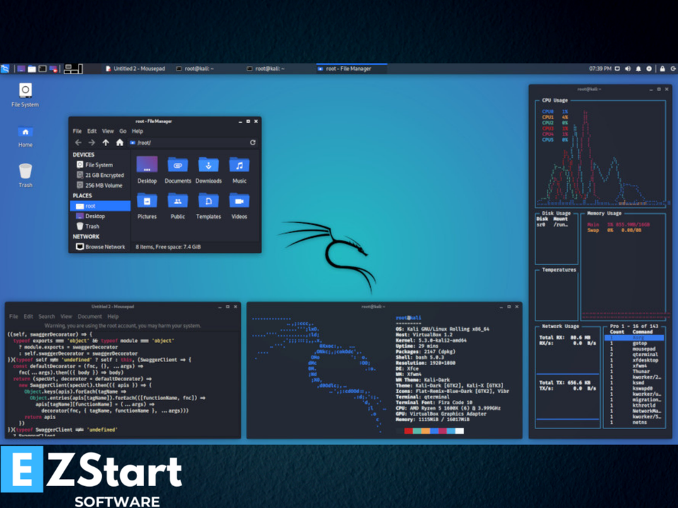Screen dimensions: 678x508
Task: Click the workspace switcher in the taskbar
Action: tap(73, 68)
